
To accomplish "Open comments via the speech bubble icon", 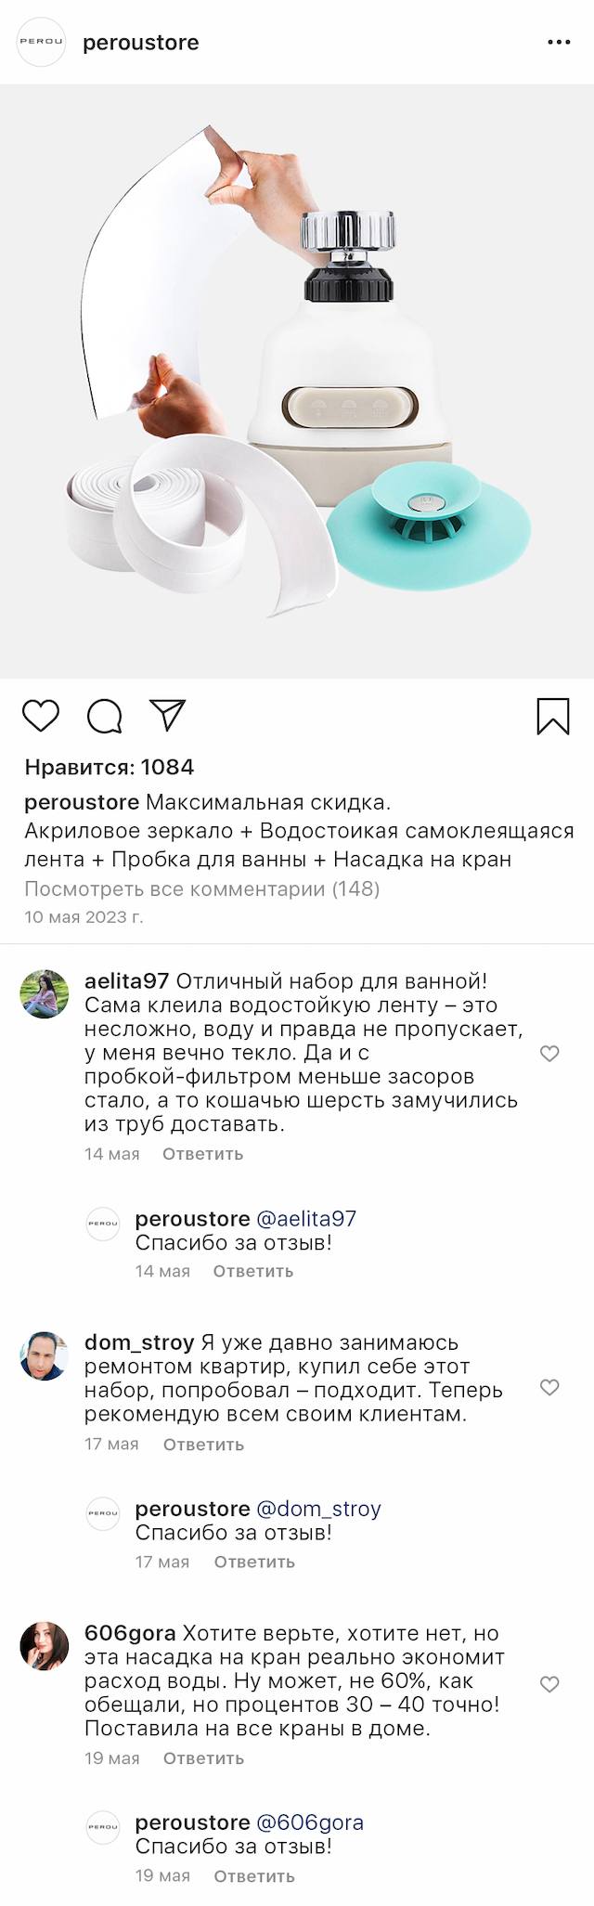I will (105, 716).
